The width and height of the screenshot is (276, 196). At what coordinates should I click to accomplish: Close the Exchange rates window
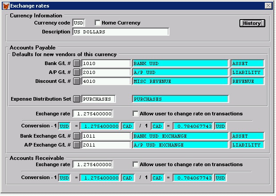pos(268,6)
